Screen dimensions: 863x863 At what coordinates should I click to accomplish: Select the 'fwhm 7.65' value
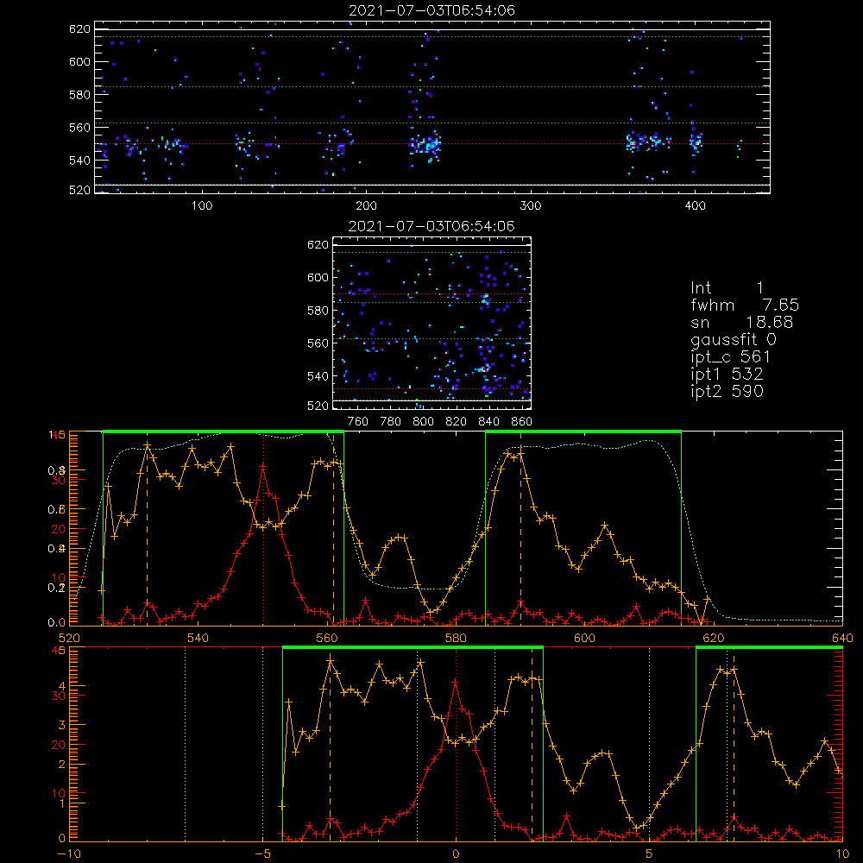(745, 305)
